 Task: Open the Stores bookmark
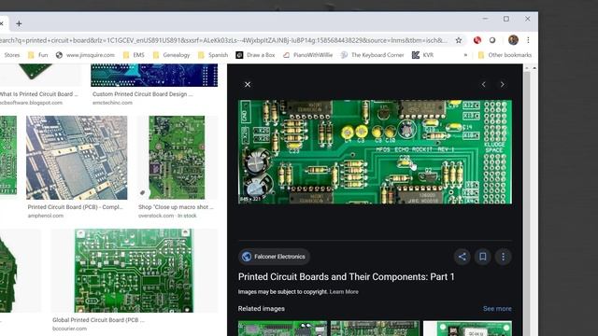pos(12,55)
